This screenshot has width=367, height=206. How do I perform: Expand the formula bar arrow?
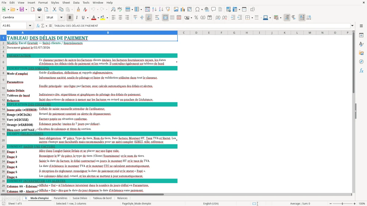click(x=352, y=26)
